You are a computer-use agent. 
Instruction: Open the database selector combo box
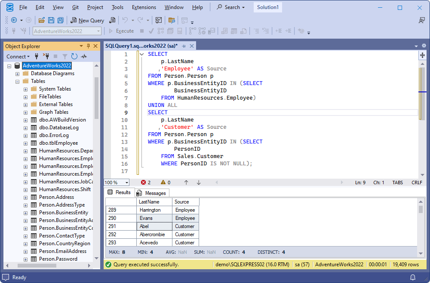67,31
